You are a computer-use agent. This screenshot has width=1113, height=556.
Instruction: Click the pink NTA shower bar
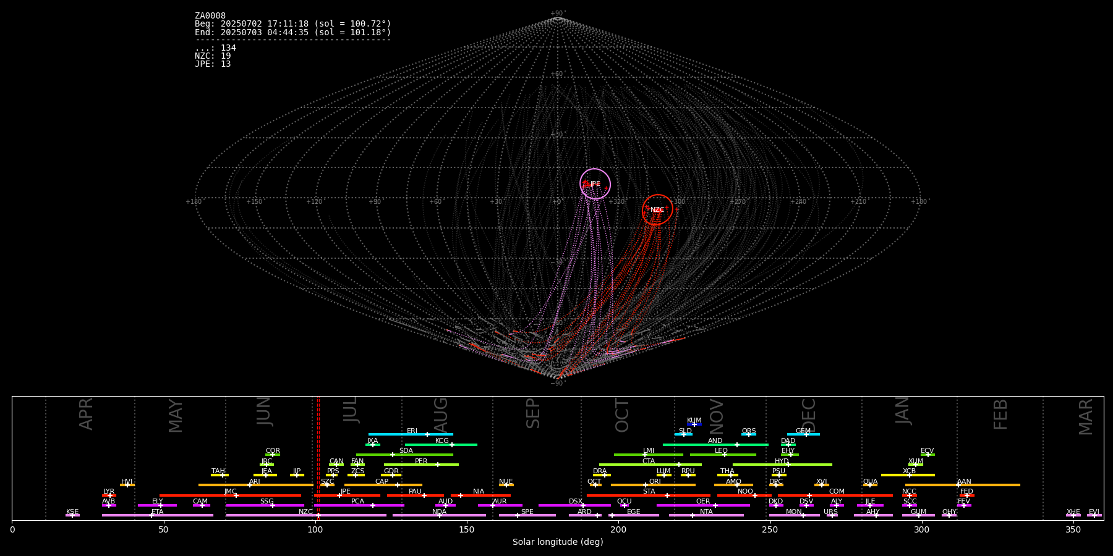tap(706, 515)
